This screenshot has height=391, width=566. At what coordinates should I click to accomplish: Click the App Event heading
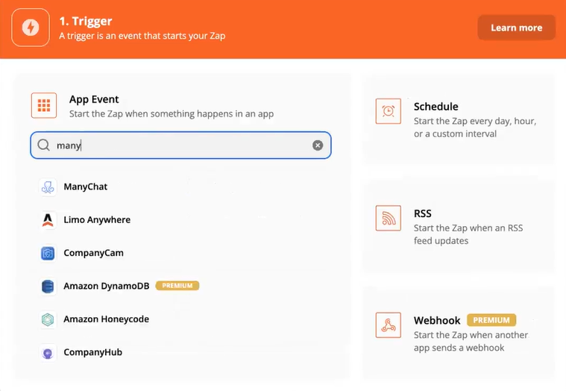[94, 99]
